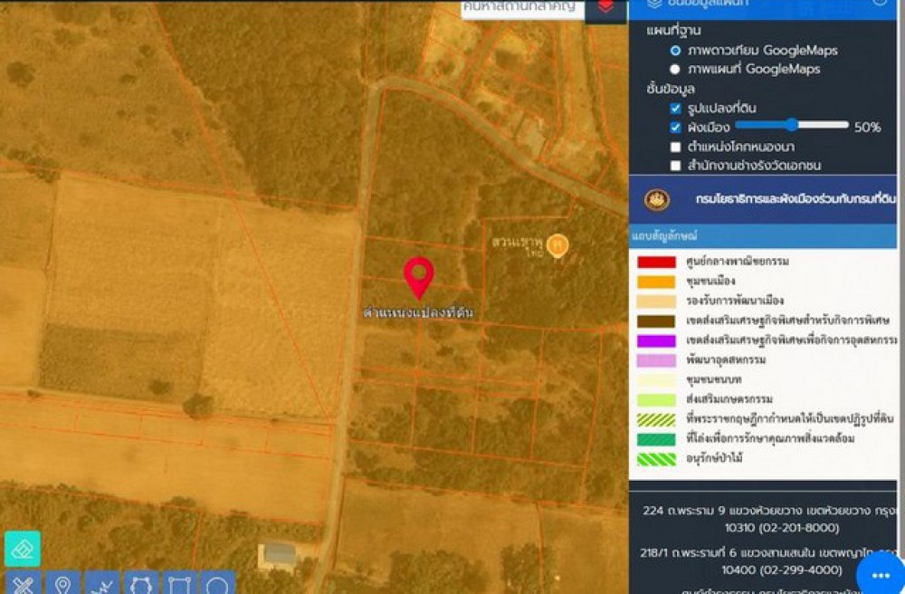Click the red layers icon beside search

click(605, 8)
